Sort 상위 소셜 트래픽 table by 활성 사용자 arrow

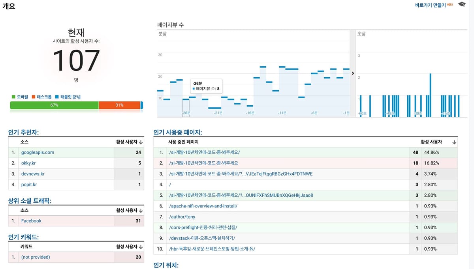click(141, 211)
